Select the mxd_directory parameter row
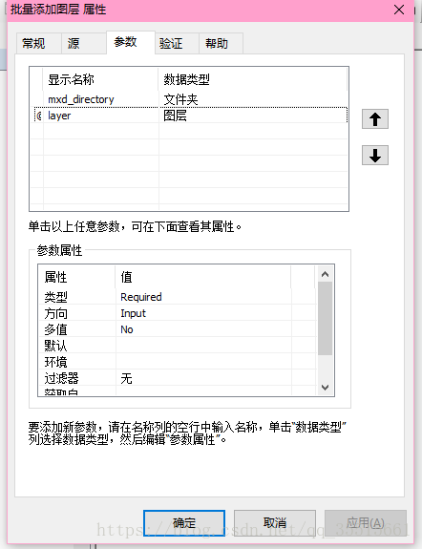 (x=189, y=99)
